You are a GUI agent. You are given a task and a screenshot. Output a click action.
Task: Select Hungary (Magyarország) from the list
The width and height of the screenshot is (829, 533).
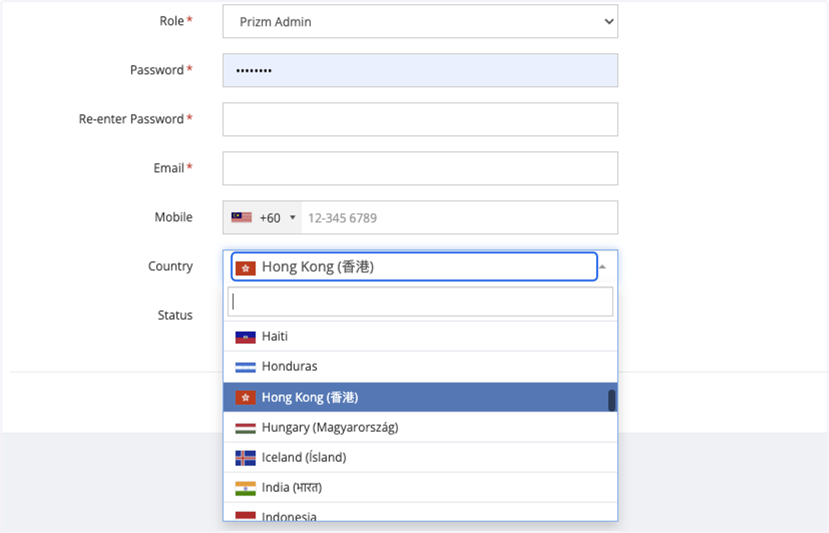coord(420,427)
